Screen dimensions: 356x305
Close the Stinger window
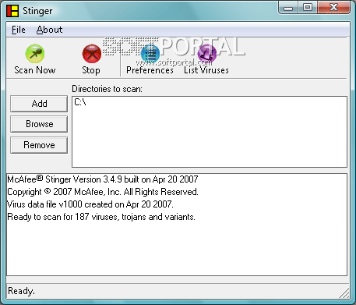click(x=333, y=8)
